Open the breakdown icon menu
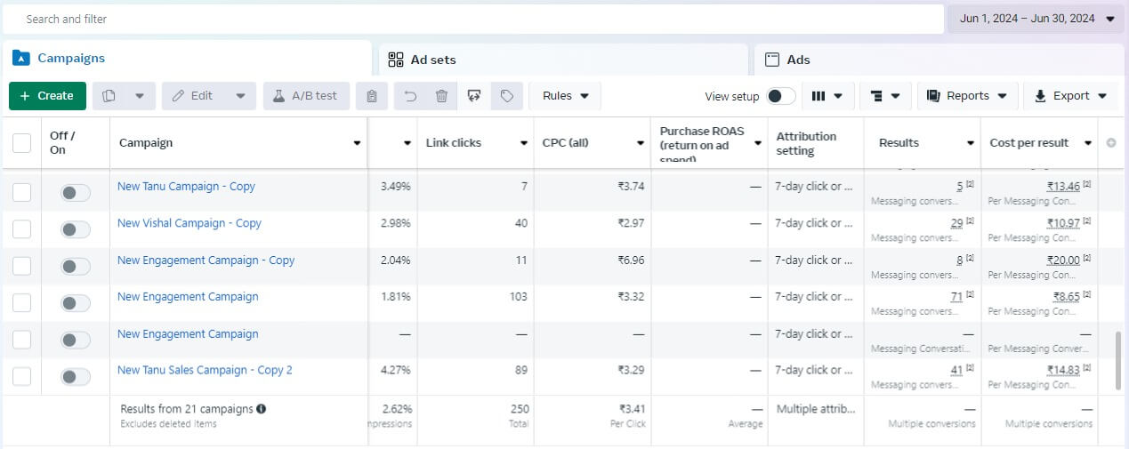1129x449 pixels. pyautogui.click(x=885, y=96)
